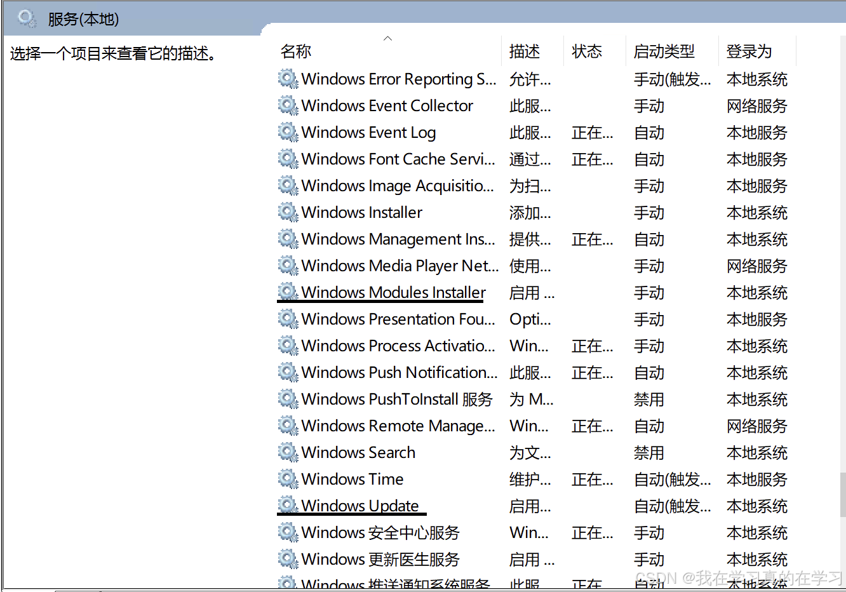Select Windows 安全中心服务 name
The width and height of the screenshot is (846, 592).
(x=380, y=532)
